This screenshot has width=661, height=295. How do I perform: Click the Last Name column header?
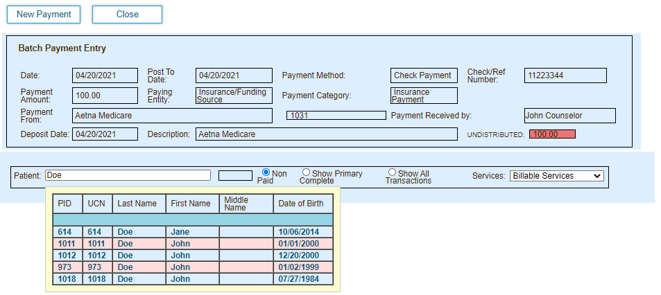(x=139, y=204)
